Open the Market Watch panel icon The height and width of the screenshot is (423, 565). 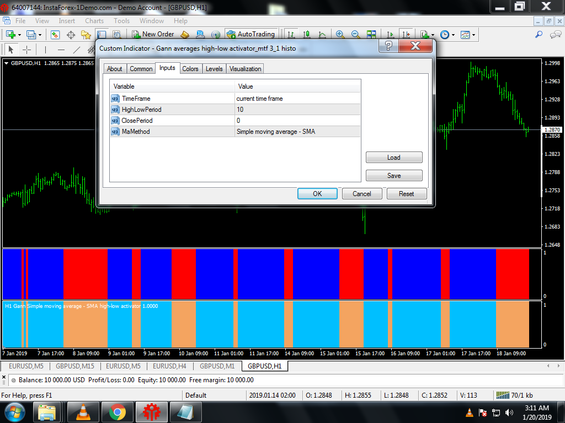coord(55,35)
